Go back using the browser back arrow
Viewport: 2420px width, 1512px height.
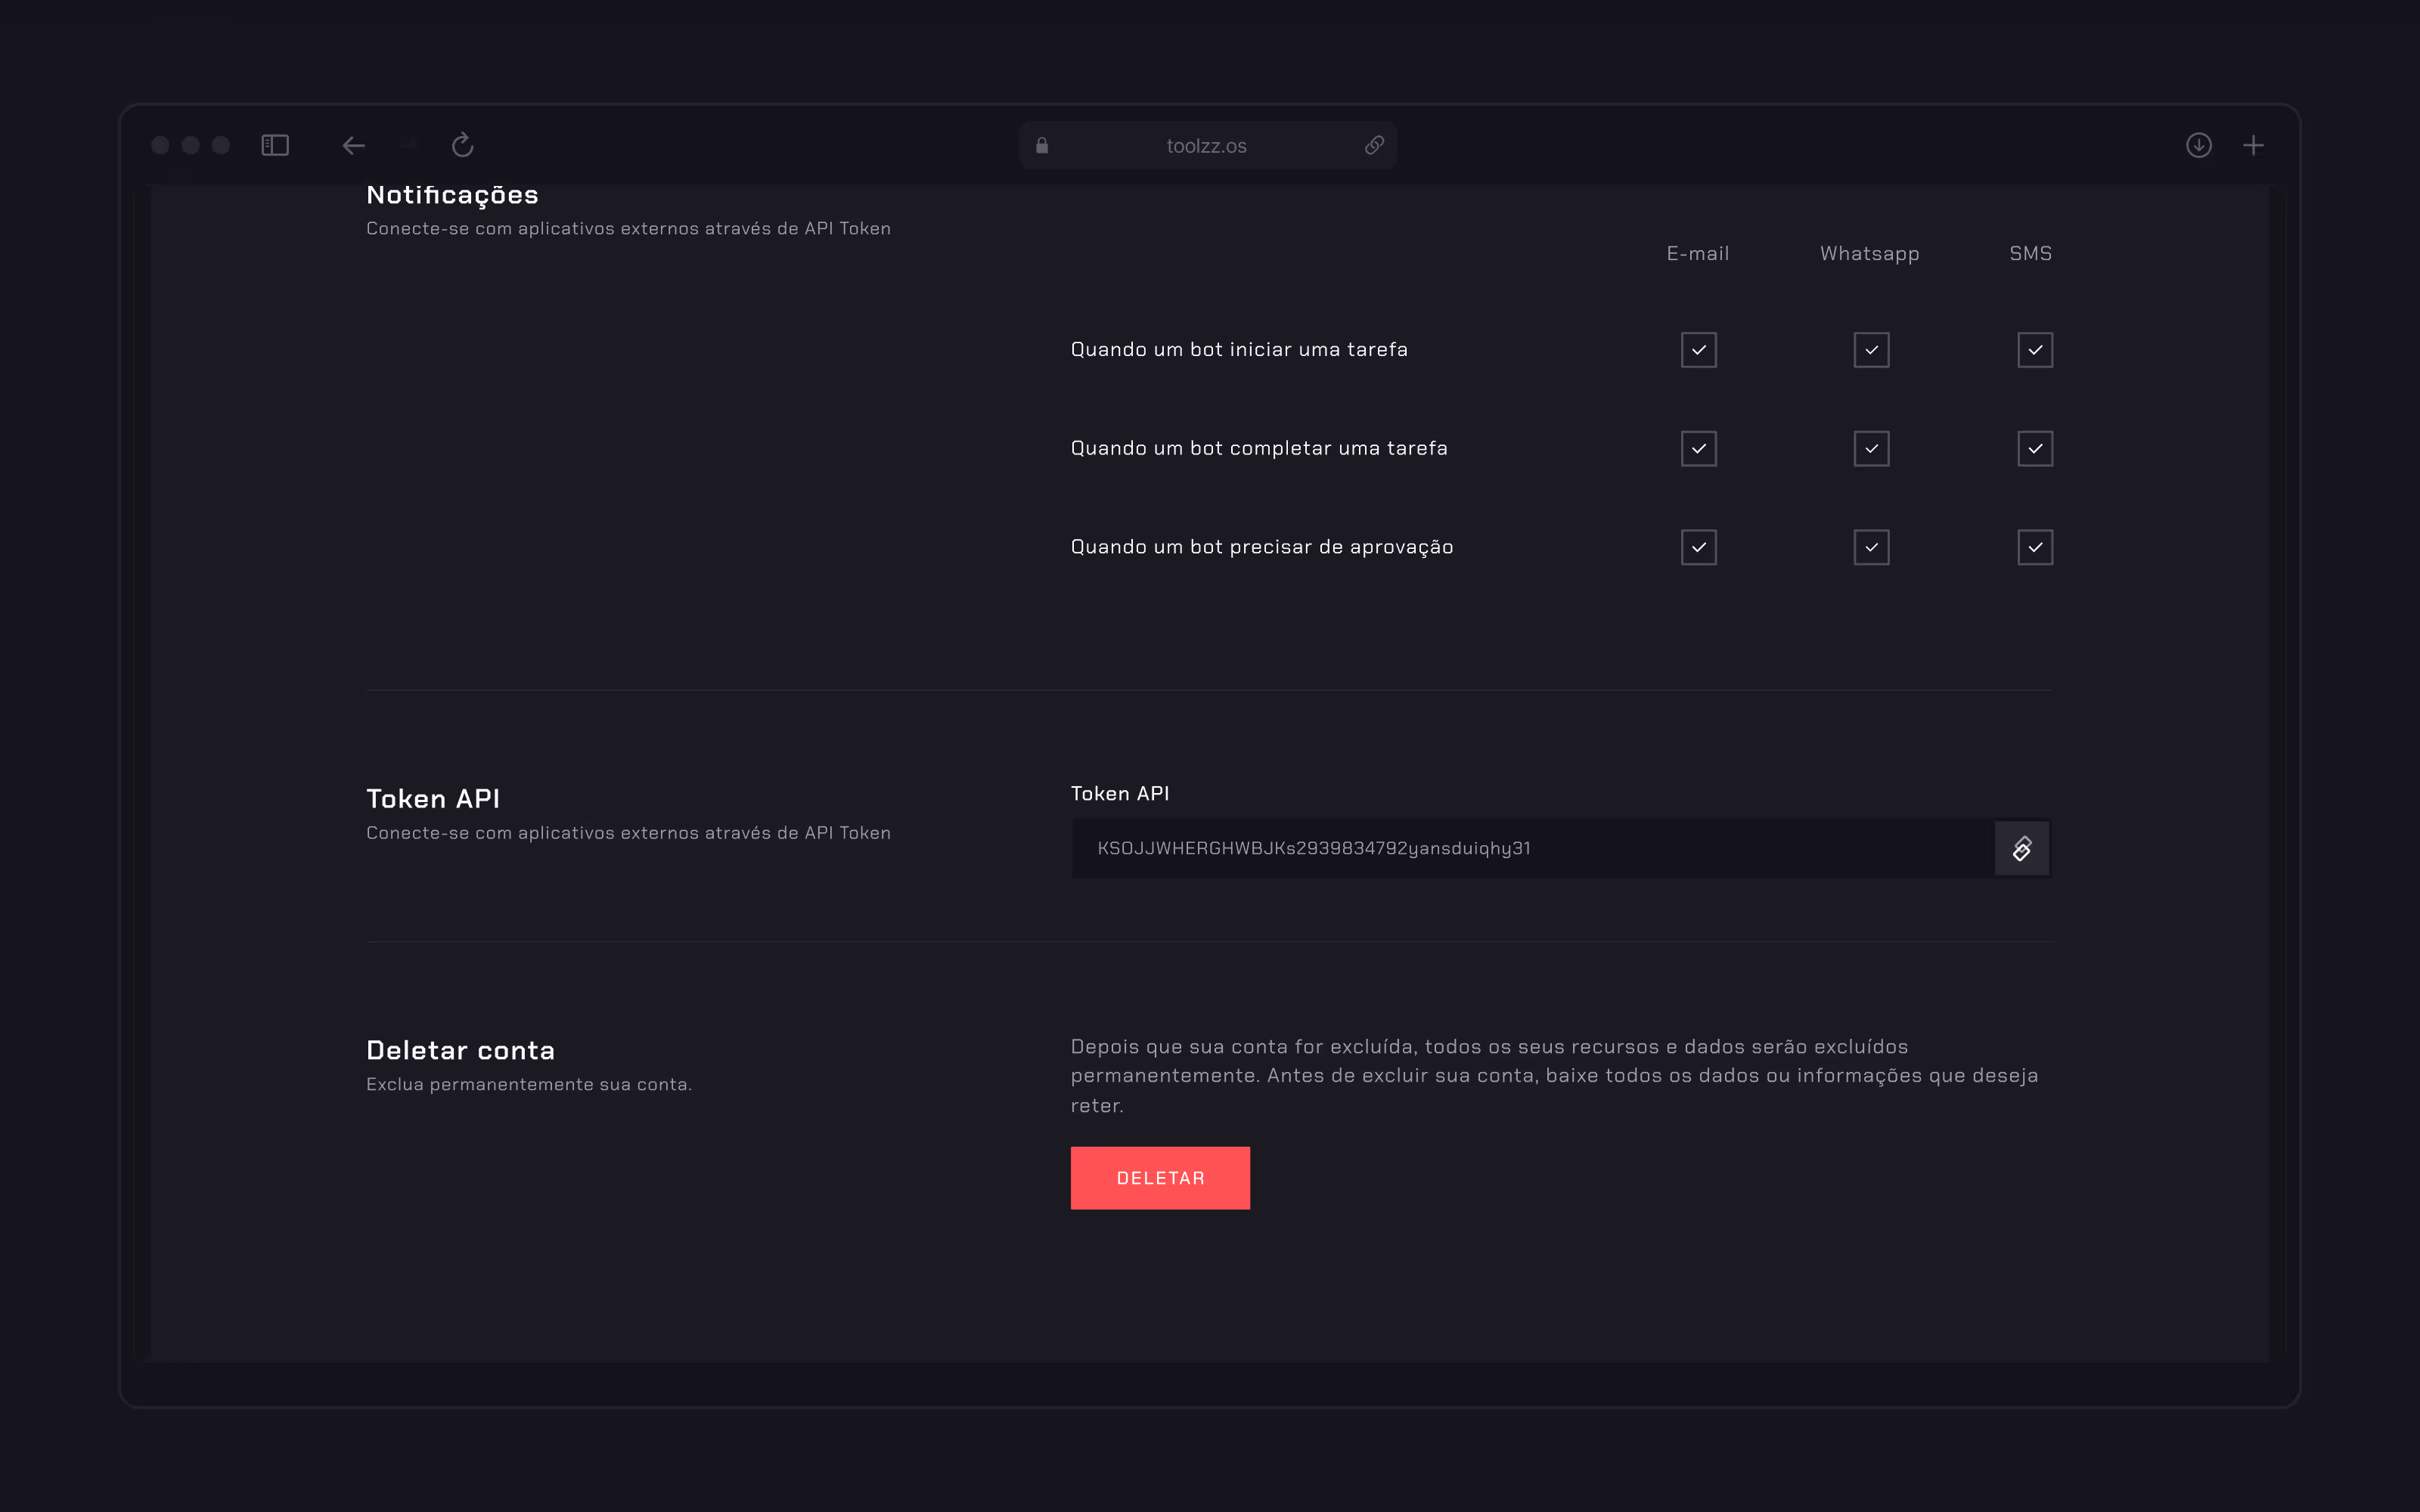tap(353, 146)
